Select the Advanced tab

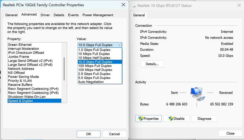(x=29, y=14)
